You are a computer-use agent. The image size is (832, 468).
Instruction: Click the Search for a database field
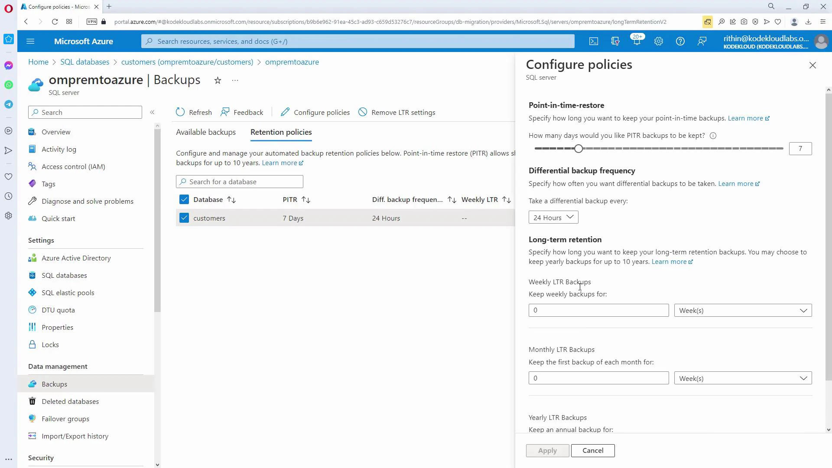click(x=239, y=181)
